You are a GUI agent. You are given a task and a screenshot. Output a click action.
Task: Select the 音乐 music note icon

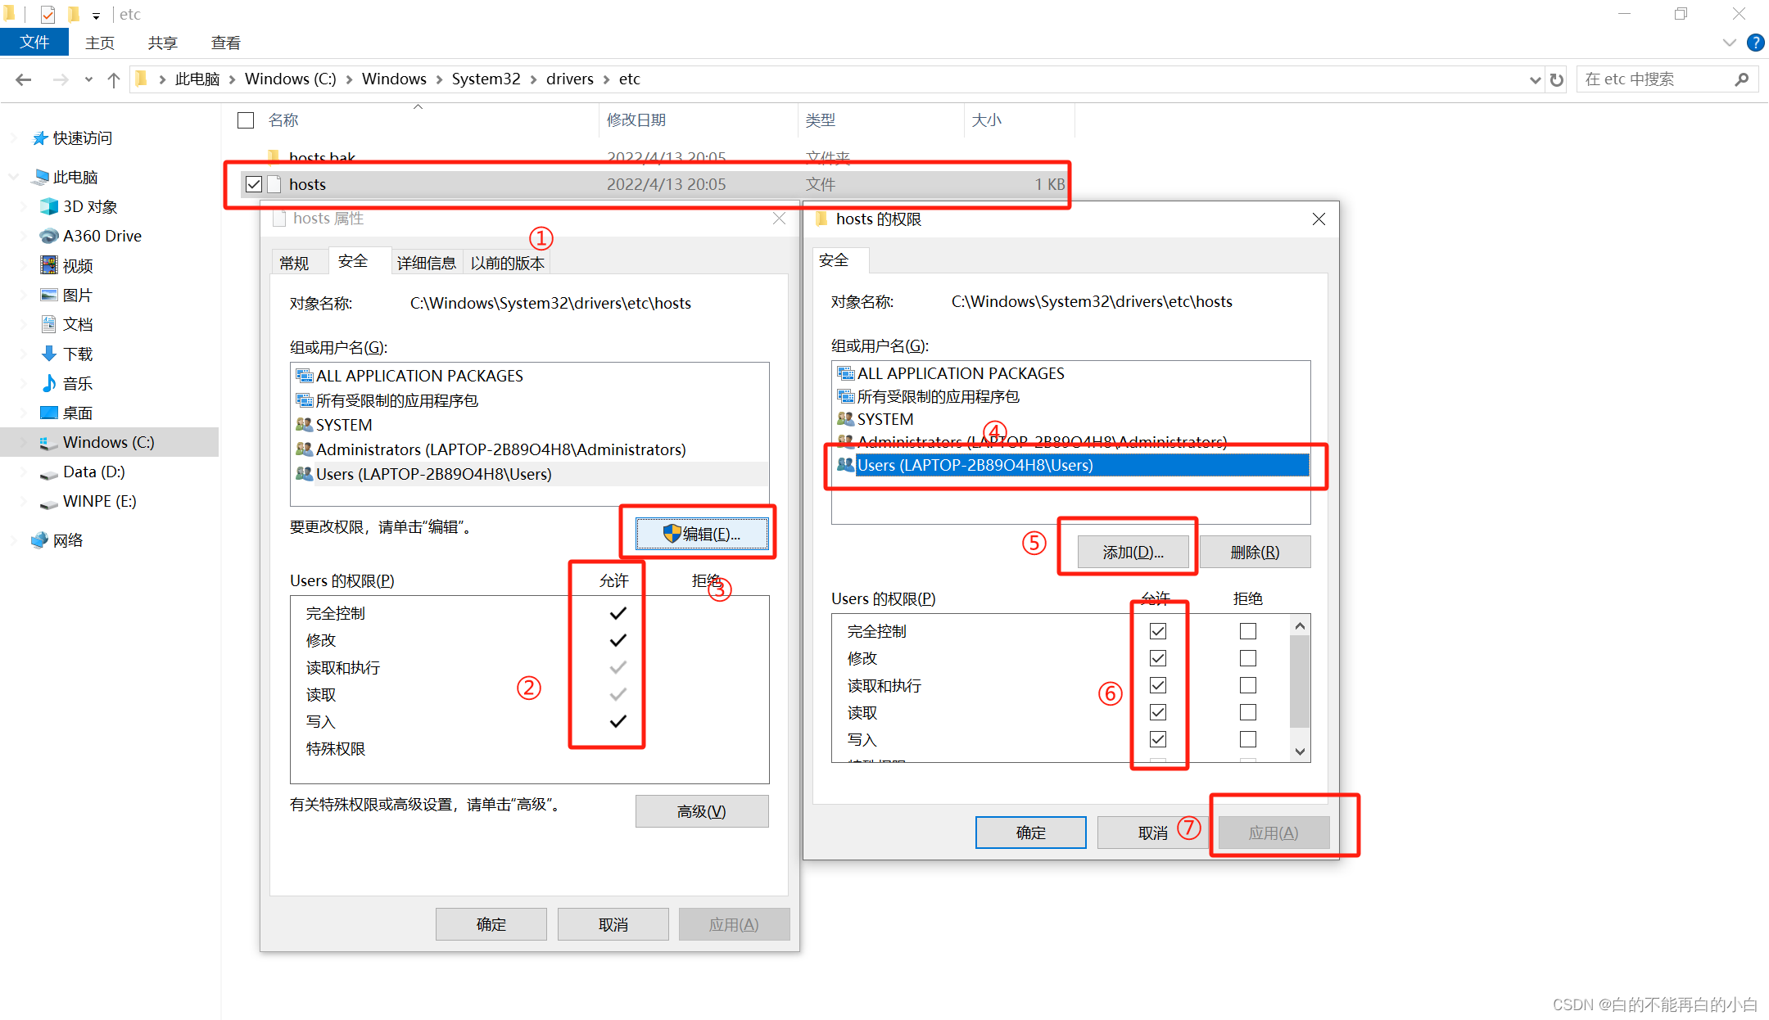click(49, 383)
